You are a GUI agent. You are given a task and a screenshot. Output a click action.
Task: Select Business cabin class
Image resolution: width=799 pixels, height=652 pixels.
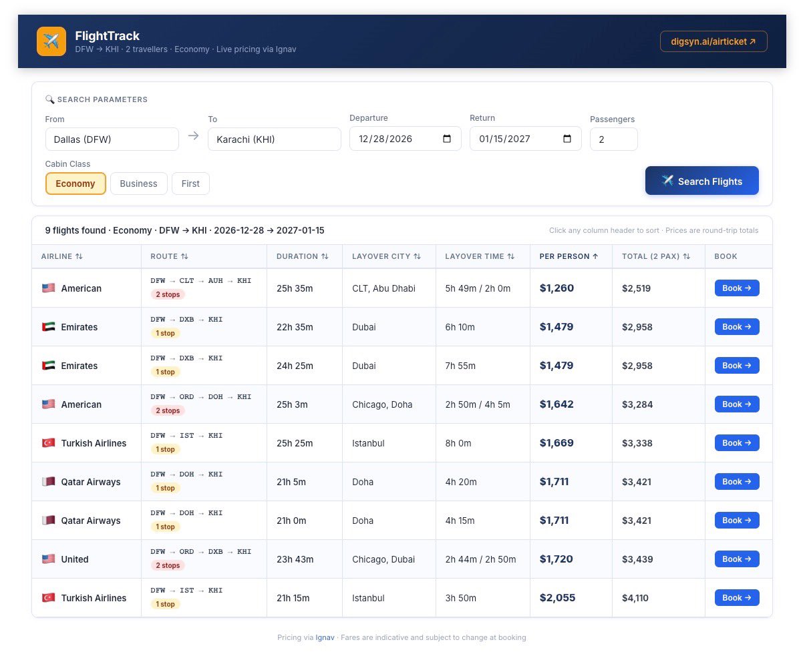(138, 184)
